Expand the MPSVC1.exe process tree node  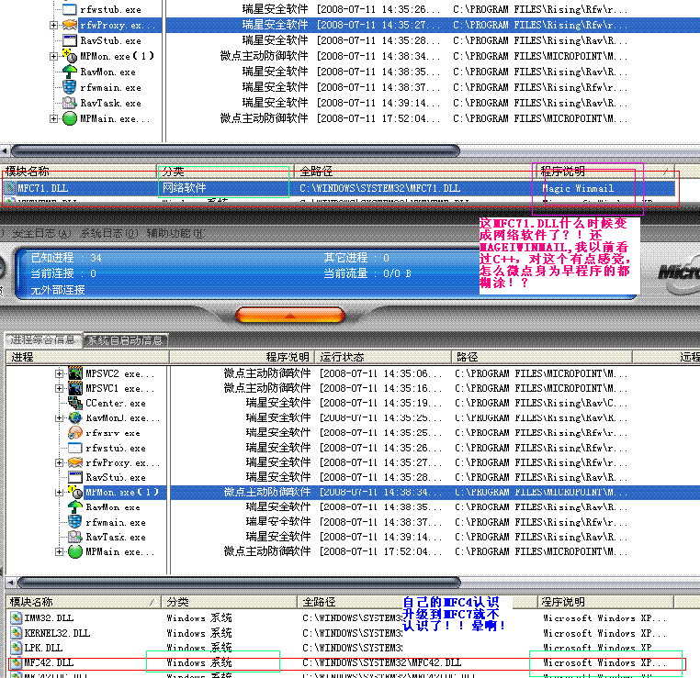pyautogui.click(x=59, y=388)
